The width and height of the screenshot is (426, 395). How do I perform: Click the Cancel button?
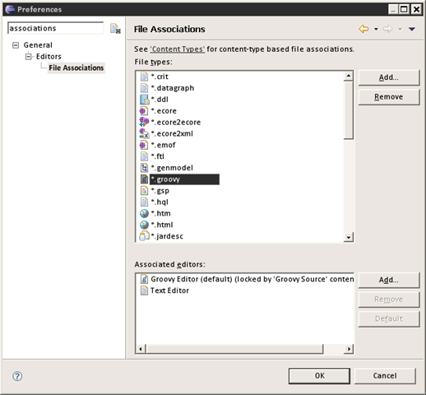[385, 376]
